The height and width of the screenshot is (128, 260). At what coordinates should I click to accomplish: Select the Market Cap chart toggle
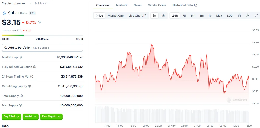tap(116, 16)
